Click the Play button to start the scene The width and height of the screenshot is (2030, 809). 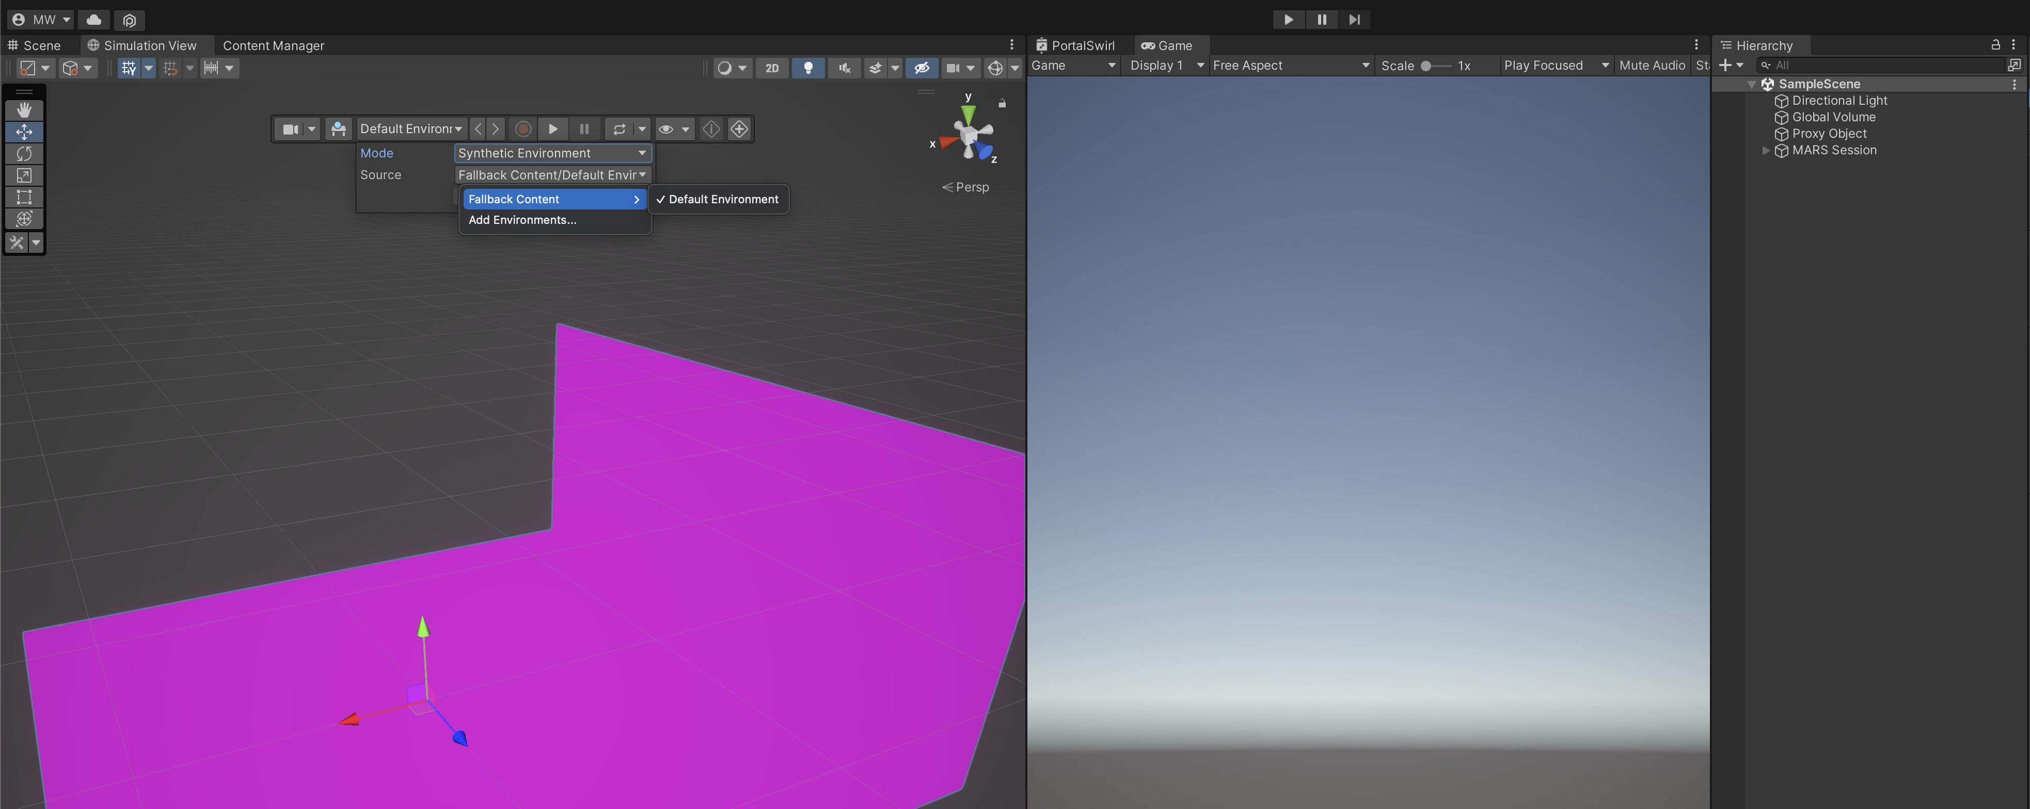[1288, 20]
